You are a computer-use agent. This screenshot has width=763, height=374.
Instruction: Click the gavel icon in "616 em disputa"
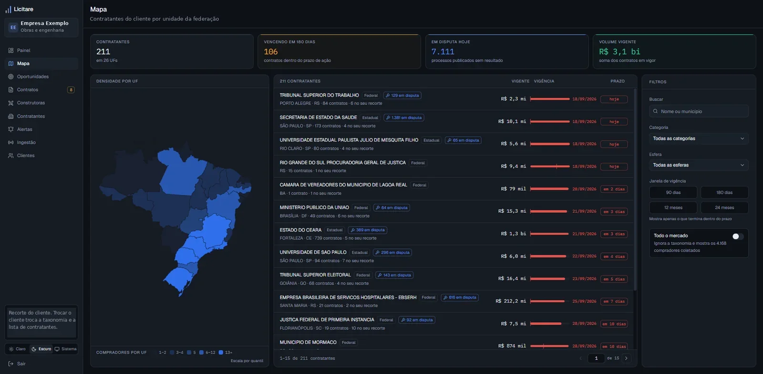click(x=445, y=297)
